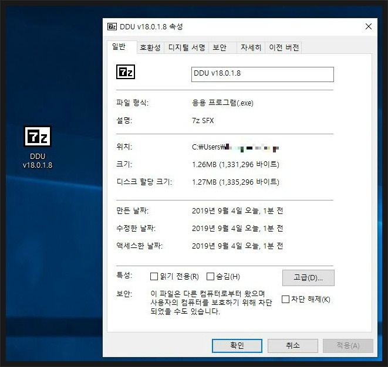Close the DDU properties dialog with the X
Screen dimensions: 388x367
pos(369,26)
